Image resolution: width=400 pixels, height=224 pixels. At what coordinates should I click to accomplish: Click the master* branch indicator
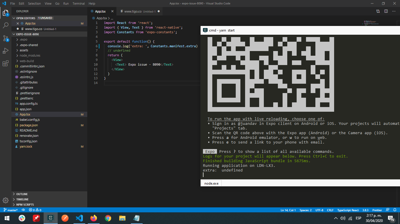coord(11,210)
